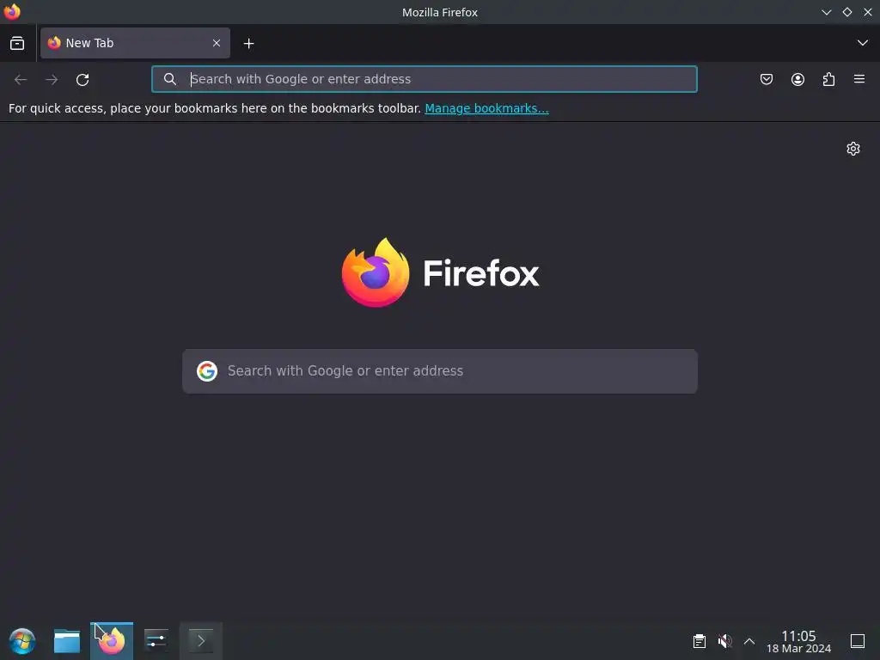This screenshot has width=880, height=660.
Task: Minimize the Mozilla Firefox window
Action: coord(826,12)
